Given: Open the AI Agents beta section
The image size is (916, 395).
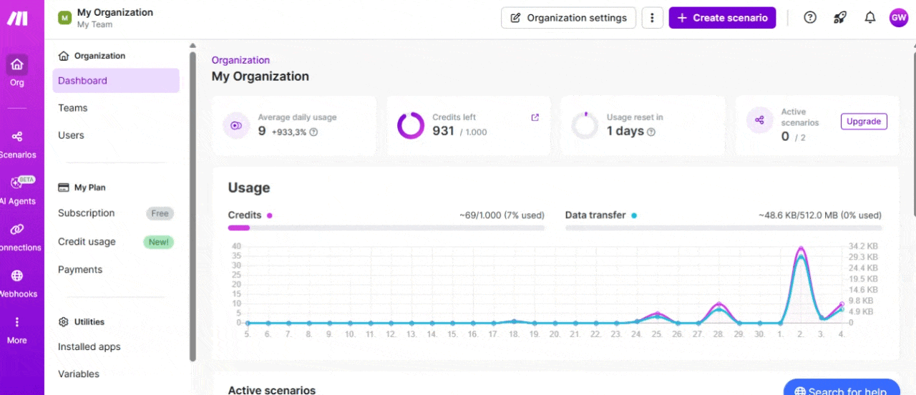Looking at the screenshot, I should (x=17, y=190).
